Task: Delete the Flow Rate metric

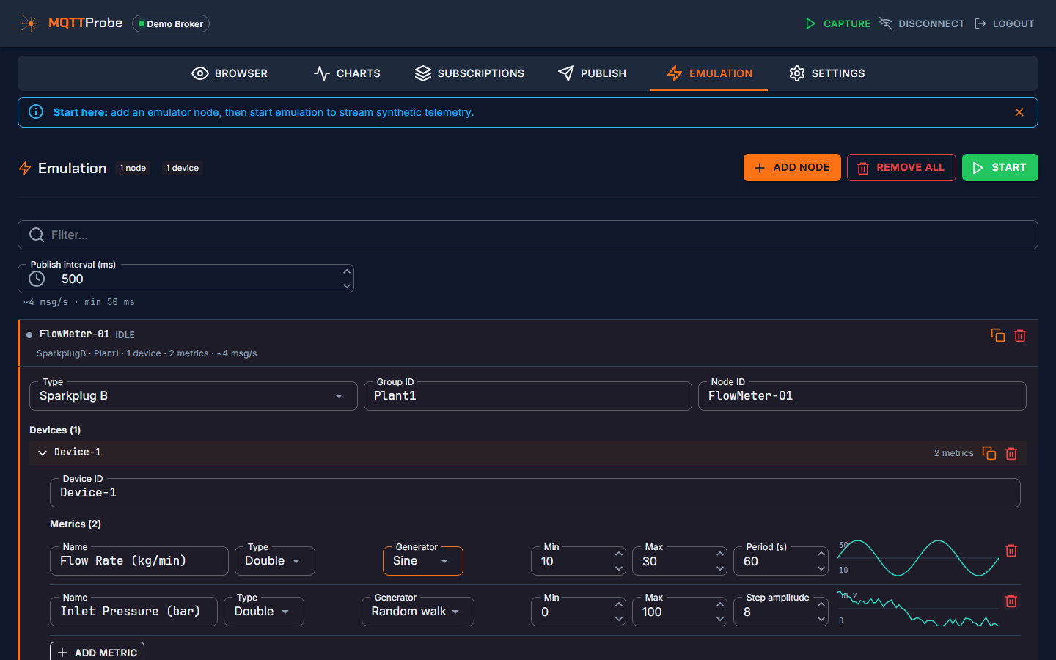Action: pyautogui.click(x=1011, y=550)
